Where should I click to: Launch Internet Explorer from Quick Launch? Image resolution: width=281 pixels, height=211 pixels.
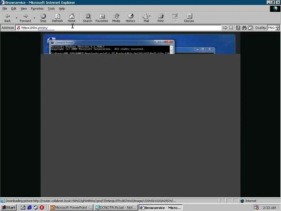coord(29,208)
